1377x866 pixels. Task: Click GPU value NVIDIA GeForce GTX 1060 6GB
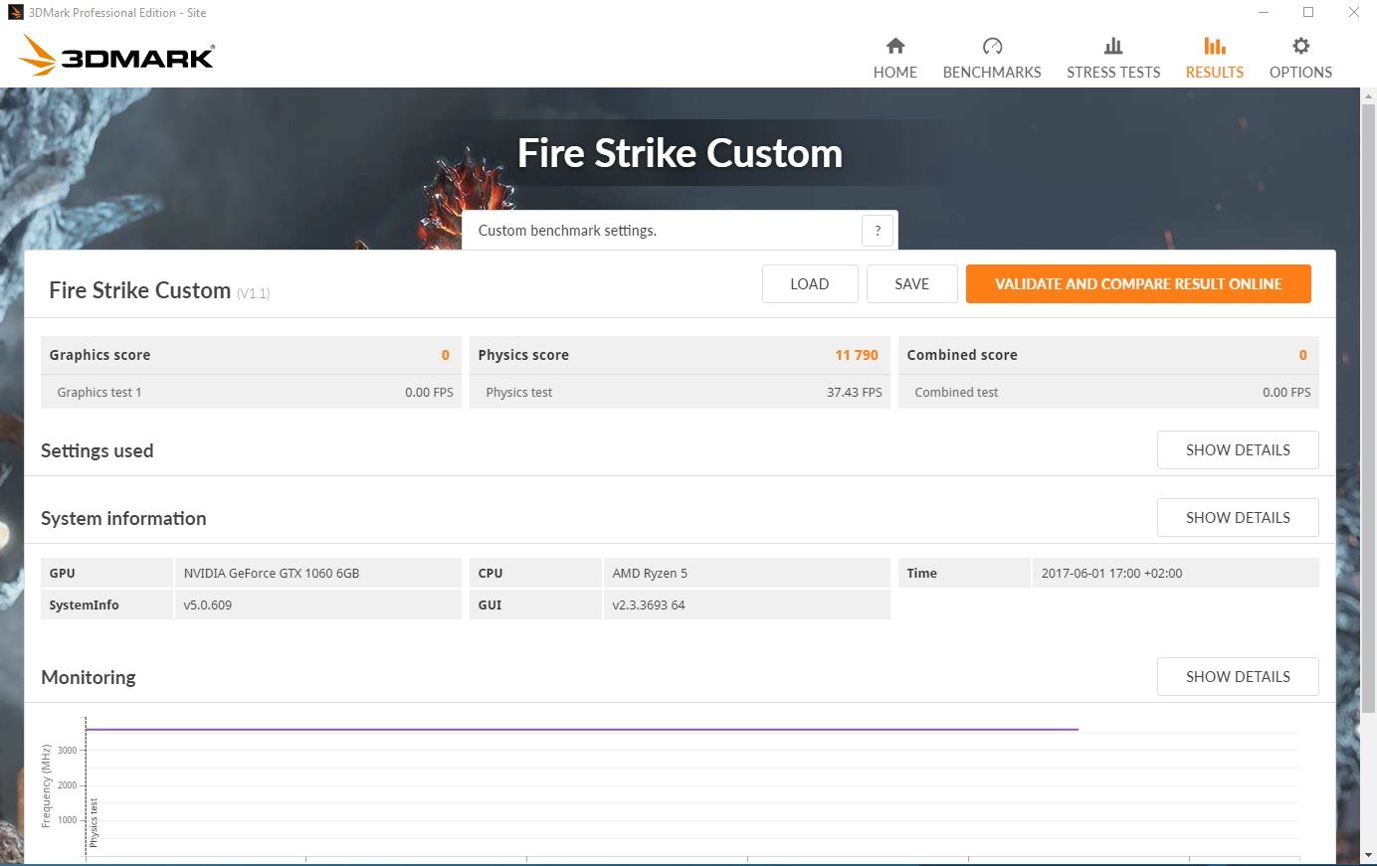pos(272,574)
